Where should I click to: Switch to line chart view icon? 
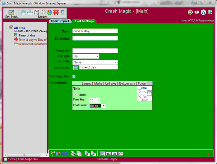pos(121,154)
